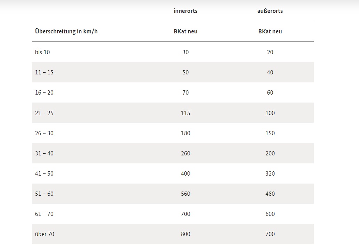Click the Überschreitung in km/h header

click(66, 31)
